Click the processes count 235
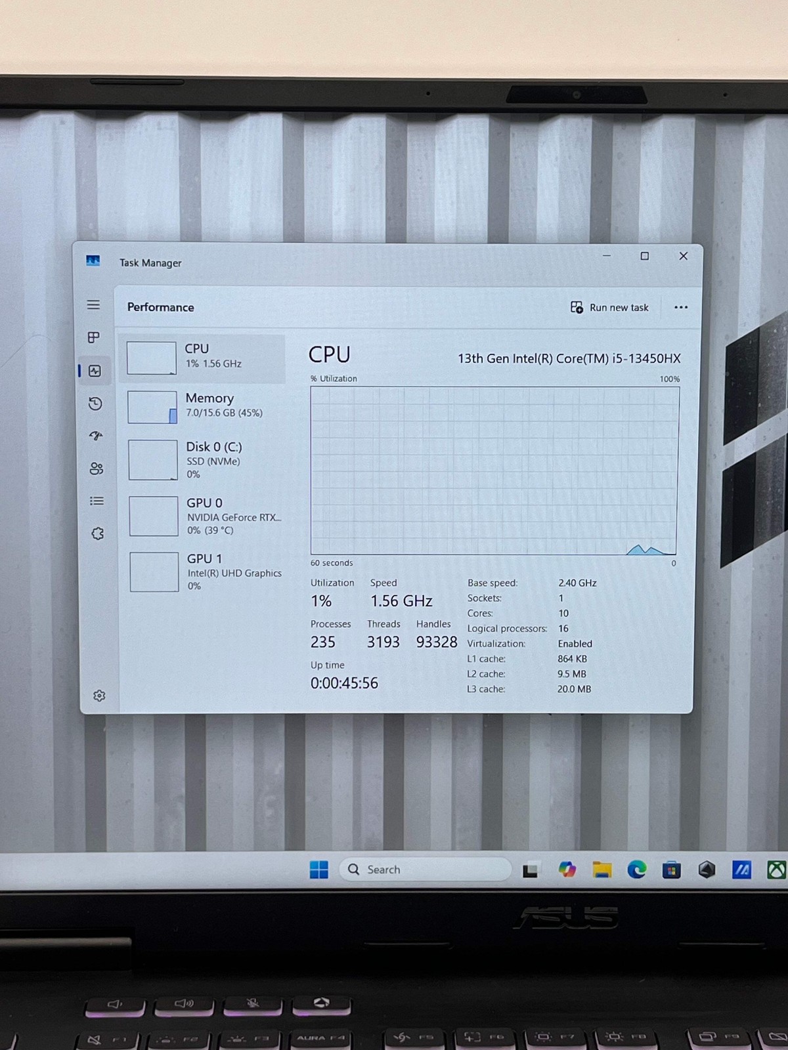788x1050 pixels. pyautogui.click(x=323, y=642)
